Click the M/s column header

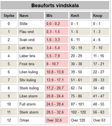[57, 16]
